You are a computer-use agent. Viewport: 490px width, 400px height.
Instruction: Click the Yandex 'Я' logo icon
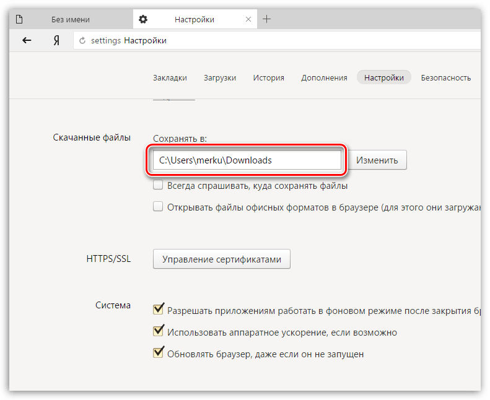pos(56,40)
